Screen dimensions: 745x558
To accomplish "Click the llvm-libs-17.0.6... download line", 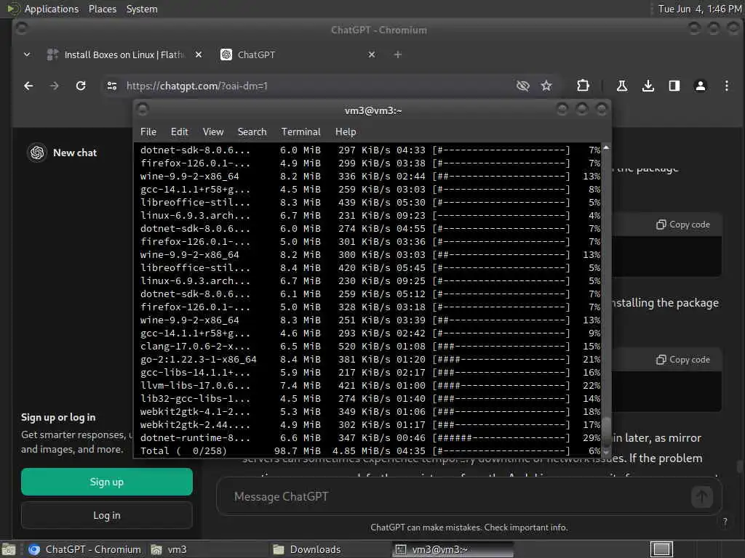I will [x=370, y=385].
